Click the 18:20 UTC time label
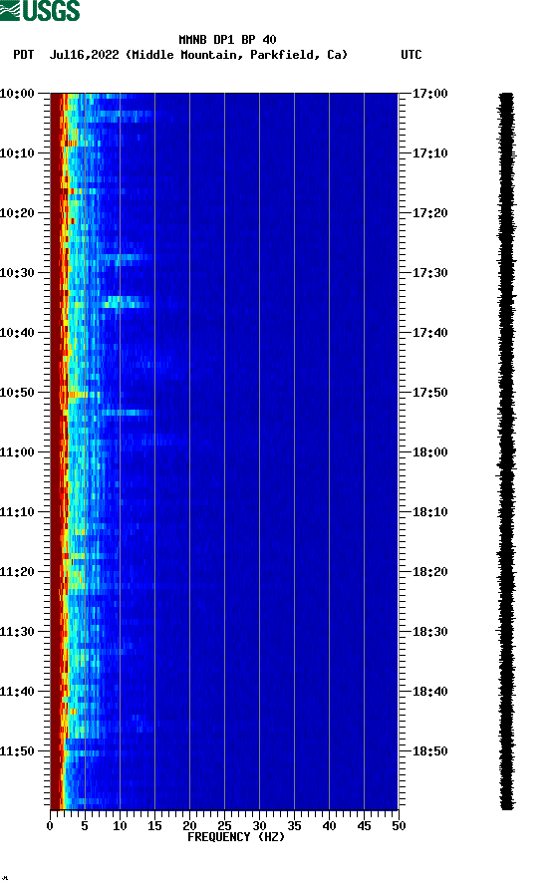Viewport: 550px width, 889px height. 429,571
